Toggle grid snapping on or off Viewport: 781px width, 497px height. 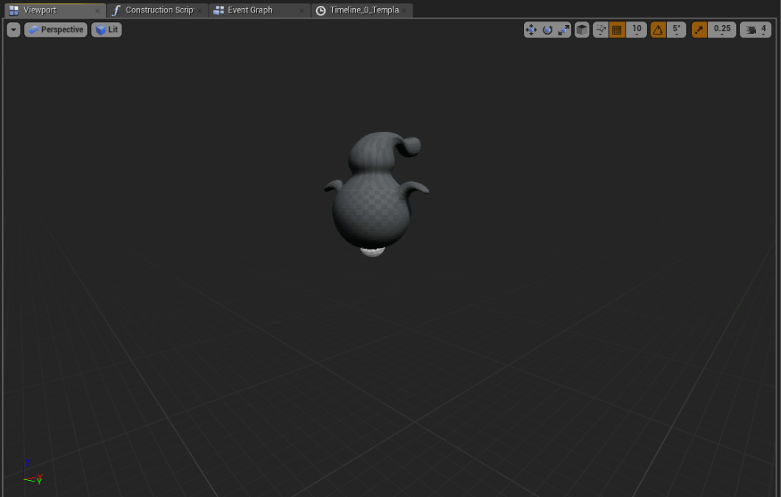[x=617, y=30]
